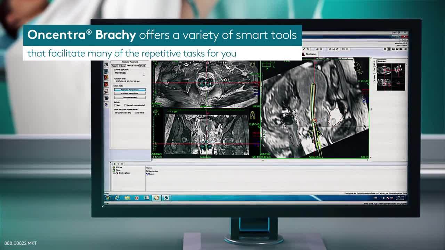The image size is (445, 250).
Task: Click the red triangle Notification icon
Action: (303, 54)
